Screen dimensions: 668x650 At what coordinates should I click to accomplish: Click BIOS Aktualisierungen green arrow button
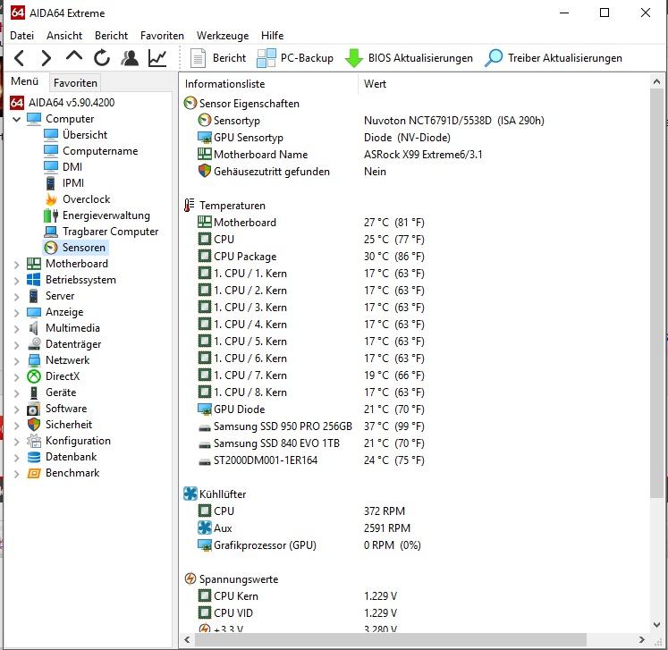point(409,58)
